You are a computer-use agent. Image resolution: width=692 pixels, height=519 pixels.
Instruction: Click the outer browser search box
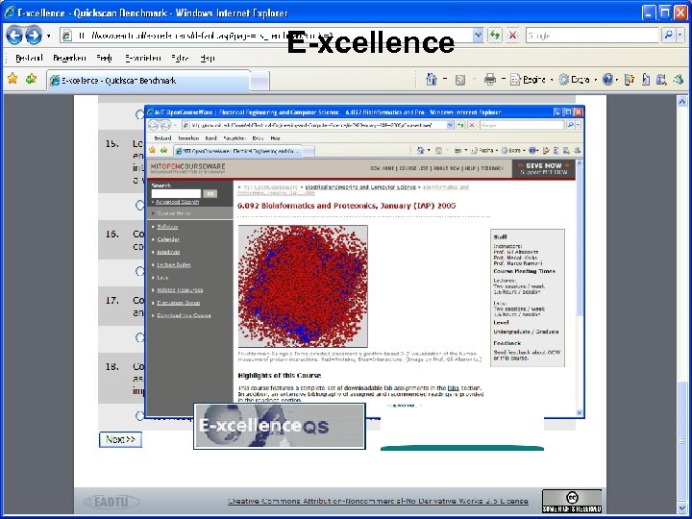coord(593,36)
